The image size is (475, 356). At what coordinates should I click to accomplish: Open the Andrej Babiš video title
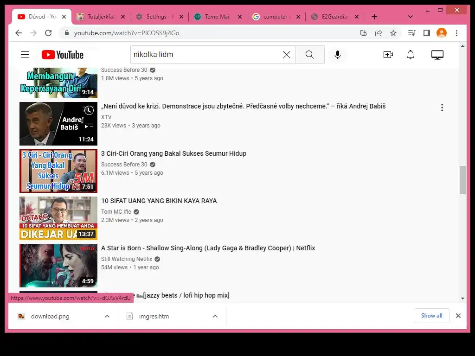click(x=243, y=106)
